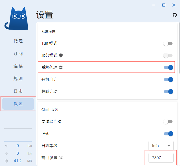The height and width of the screenshot is (166, 180).
Task: Go to 代理 page in sidebar
Action: point(18,41)
